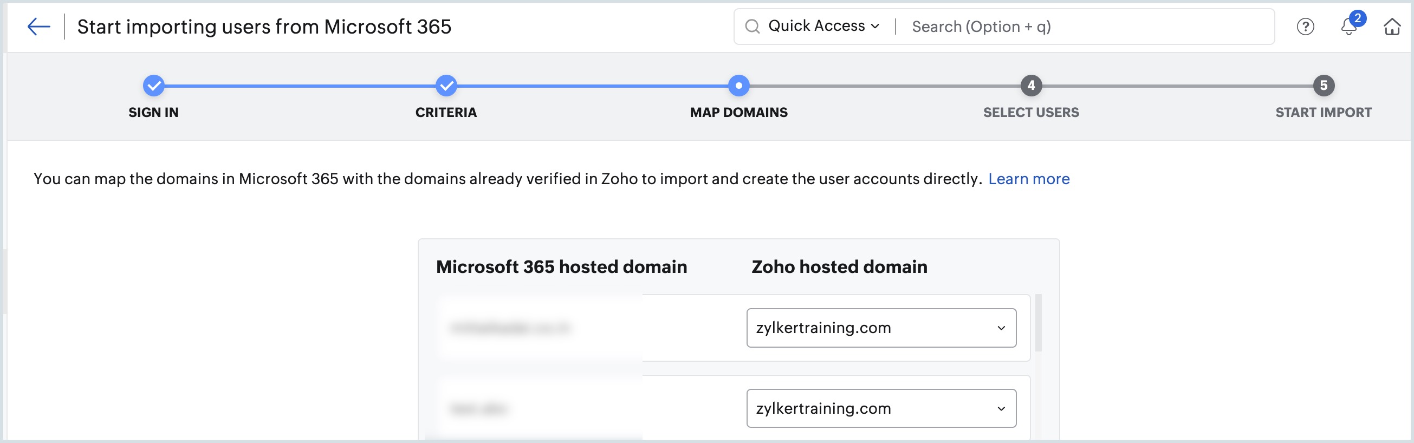This screenshot has height=443, width=1414.
Task: Click the search magnifier icon
Action: click(x=752, y=27)
